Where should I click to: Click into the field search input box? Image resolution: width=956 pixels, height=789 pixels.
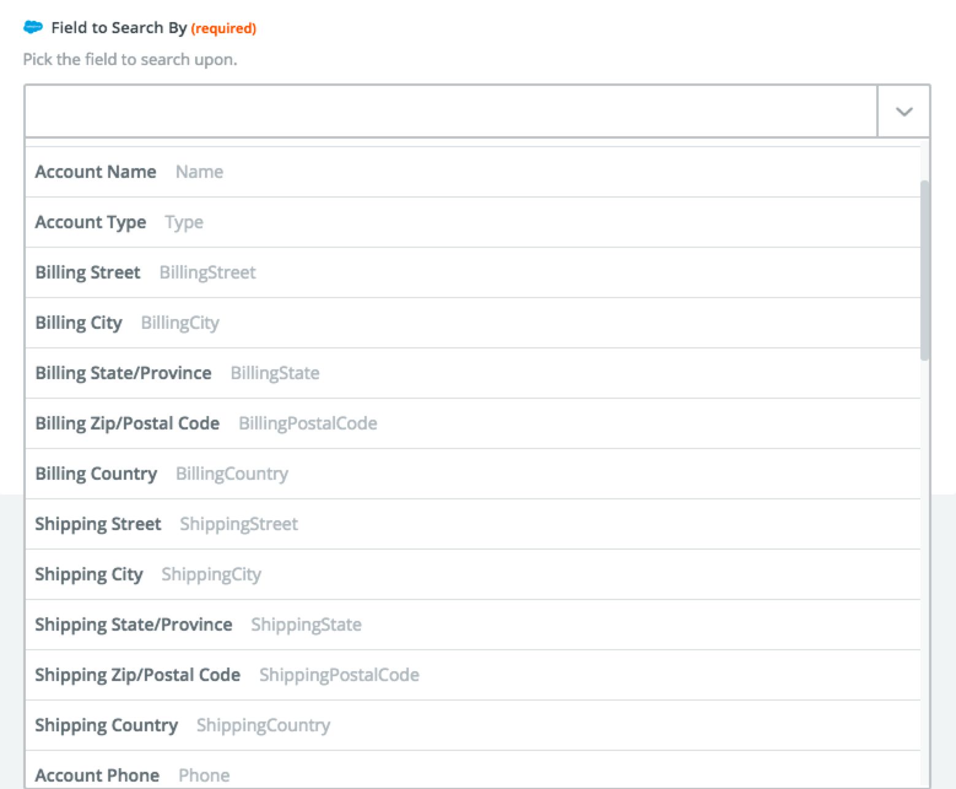(x=450, y=112)
